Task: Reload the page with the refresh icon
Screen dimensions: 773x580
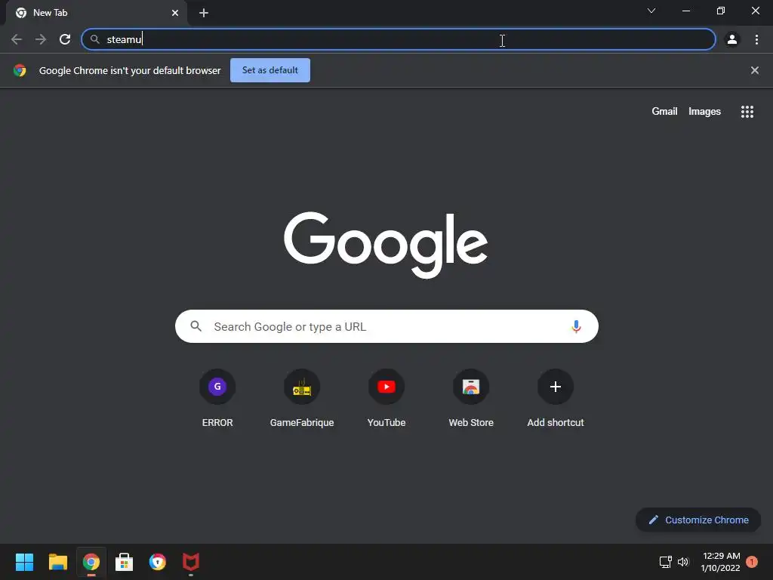Action: tap(65, 39)
